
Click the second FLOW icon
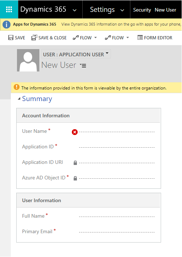coord(108,38)
